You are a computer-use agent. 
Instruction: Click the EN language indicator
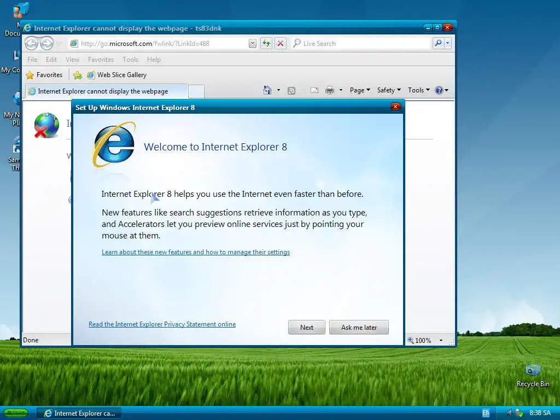click(486, 413)
